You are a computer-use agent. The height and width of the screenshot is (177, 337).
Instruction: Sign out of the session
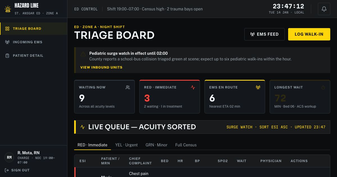coord(17,170)
